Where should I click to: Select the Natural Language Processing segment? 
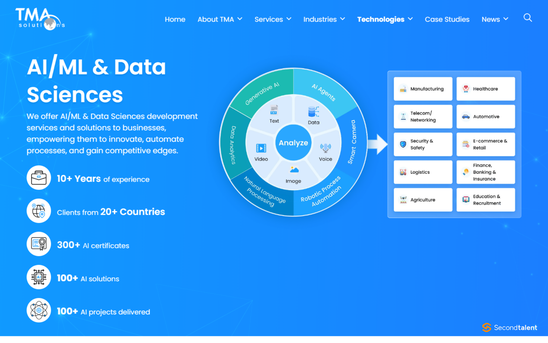[265, 191]
